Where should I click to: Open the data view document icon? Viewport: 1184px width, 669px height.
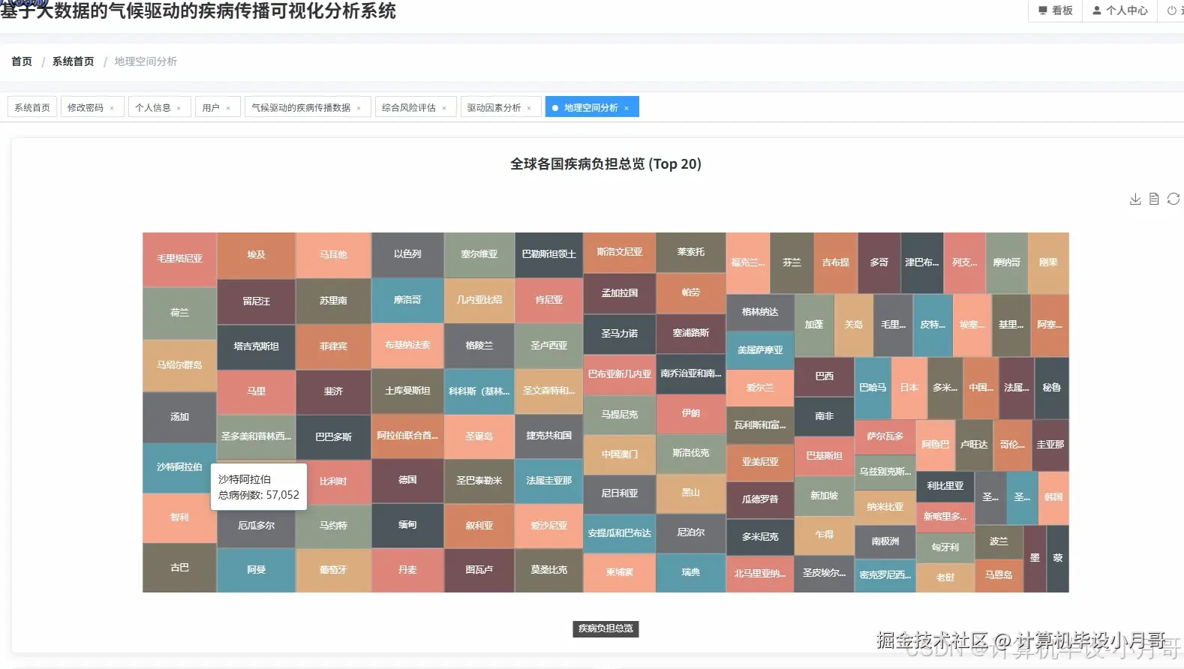tap(1154, 199)
